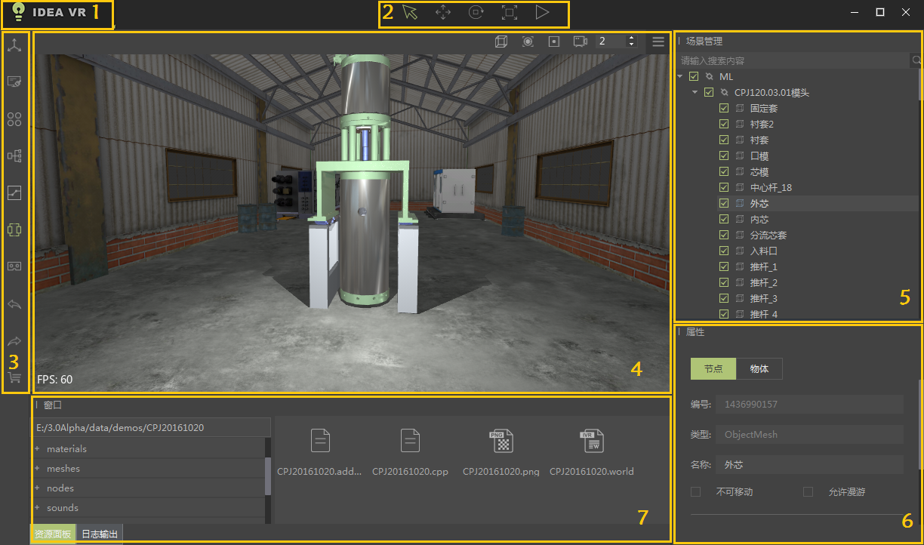Viewport: 924px width, 545px height.
Task: Collapse the CPJ120.03.01模头 tree node
Action: point(695,92)
